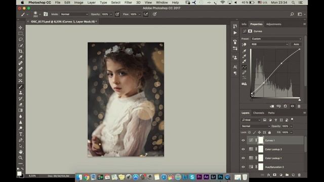
Task: Open the layer filter Kind dropdown
Action: click(251, 120)
